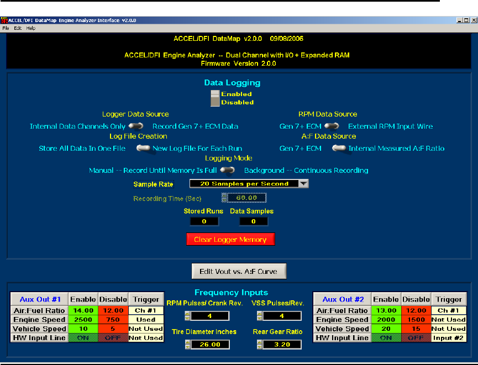Click Aux Out #2 HW Input Trigger Input #2
Screen dimensions: 478x365
click(449, 338)
